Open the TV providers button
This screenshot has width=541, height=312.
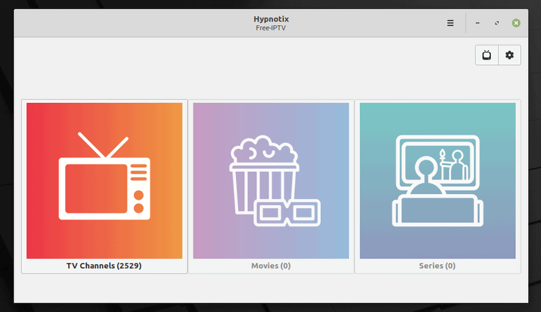tap(487, 55)
